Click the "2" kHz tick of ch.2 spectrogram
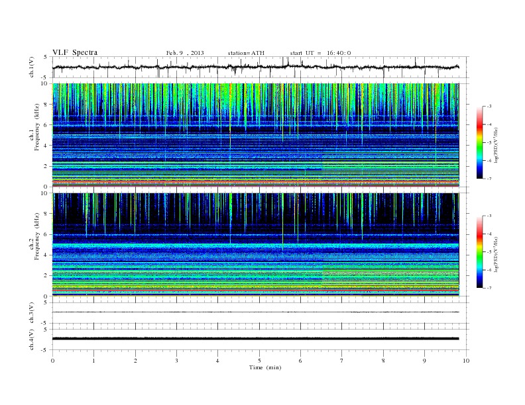The width and height of the screenshot is (525, 405). [x=46, y=276]
